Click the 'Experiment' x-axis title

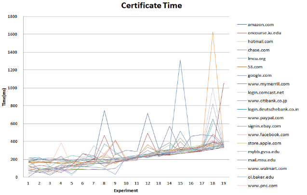point(125,191)
